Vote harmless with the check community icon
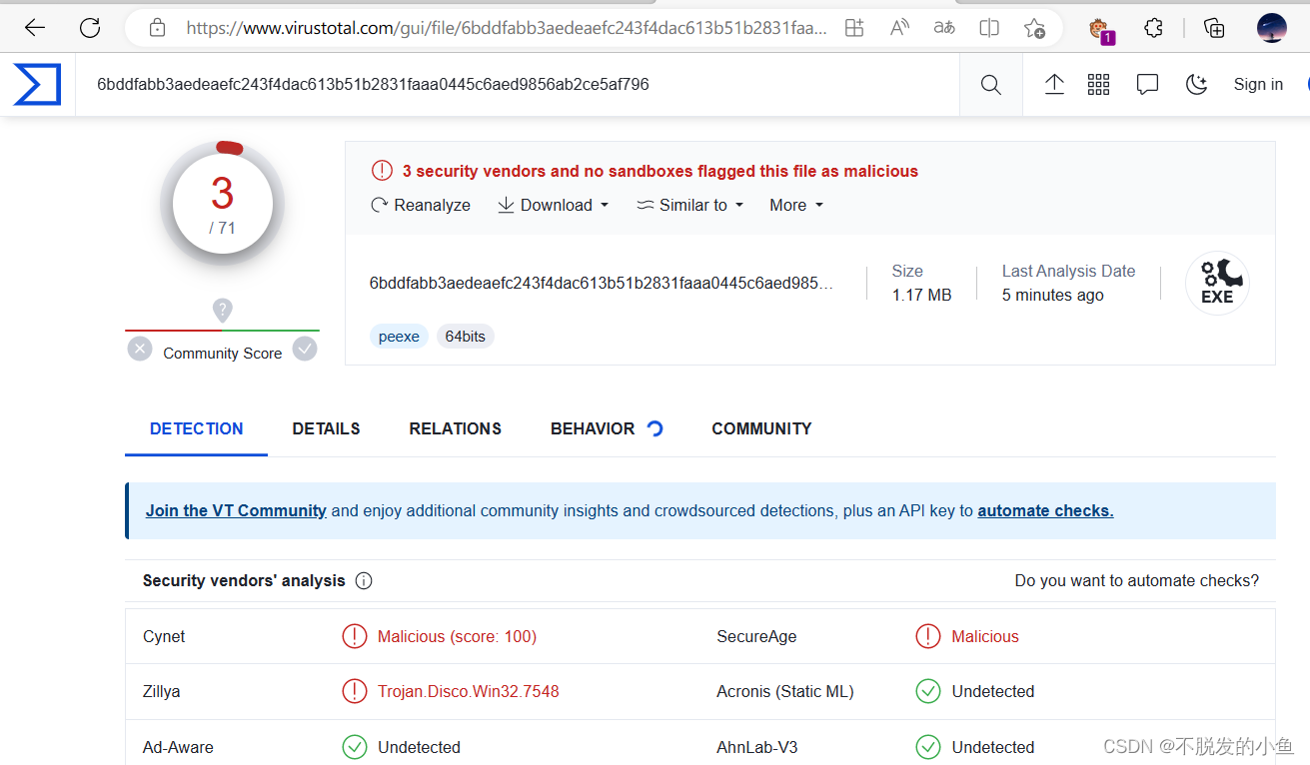This screenshot has height=765, width=1310. click(x=305, y=350)
